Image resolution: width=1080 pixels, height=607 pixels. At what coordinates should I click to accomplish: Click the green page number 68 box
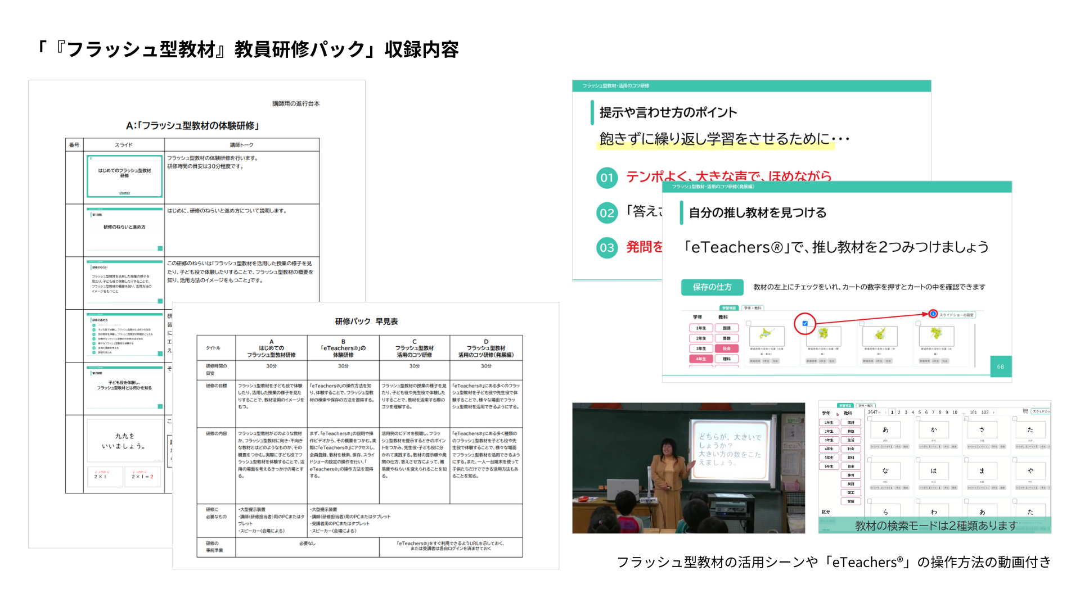click(1001, 366)
